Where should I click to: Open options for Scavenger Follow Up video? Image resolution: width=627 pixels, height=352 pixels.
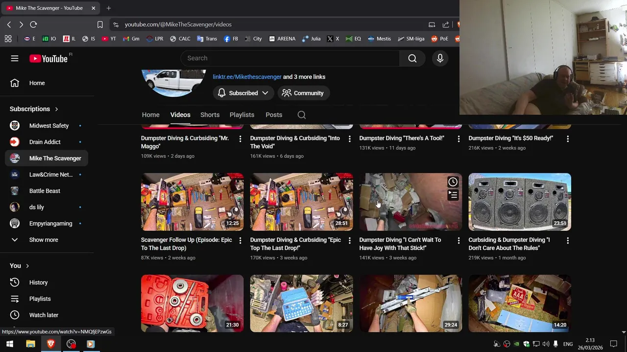(240, 241)
